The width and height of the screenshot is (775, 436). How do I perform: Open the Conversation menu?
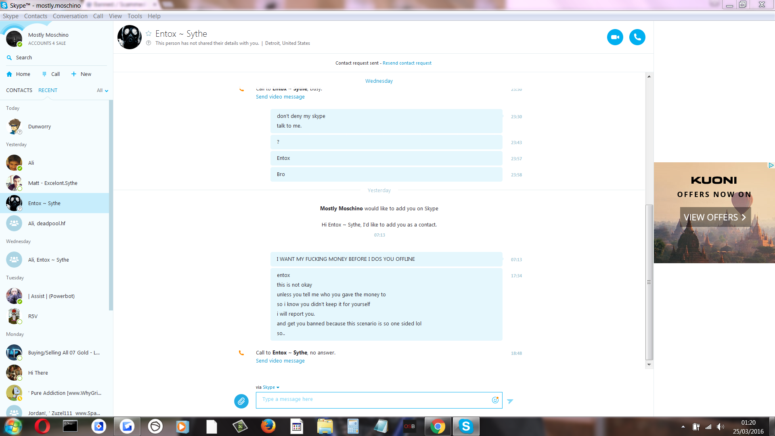click(x=70, y=16)
